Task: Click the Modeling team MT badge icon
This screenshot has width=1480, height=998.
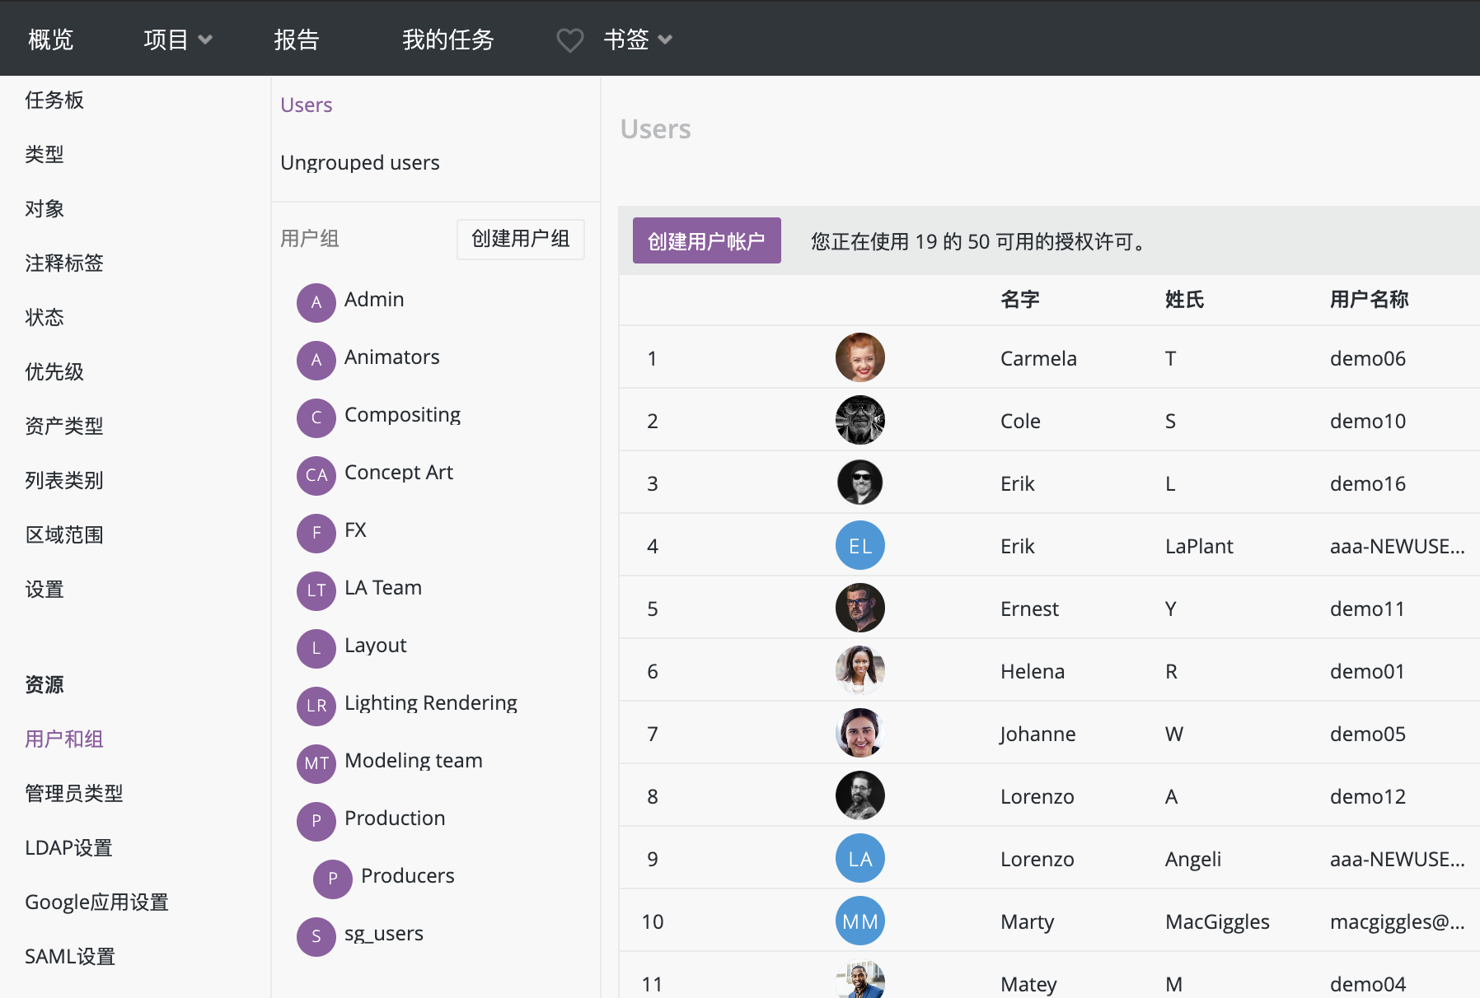Action: click(x=316, y=763)
